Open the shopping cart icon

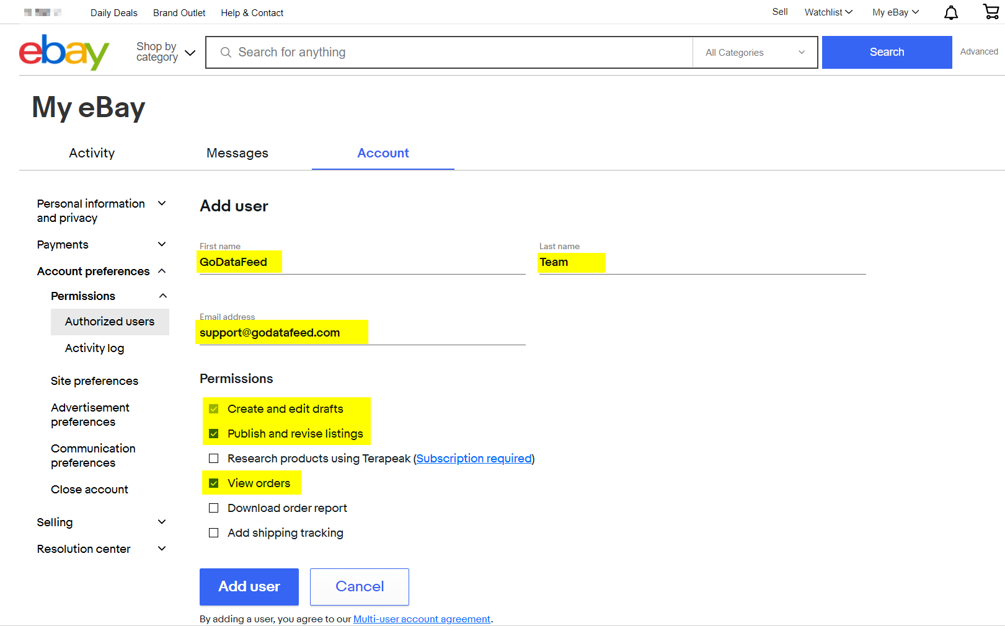click(x=991, y=12)
